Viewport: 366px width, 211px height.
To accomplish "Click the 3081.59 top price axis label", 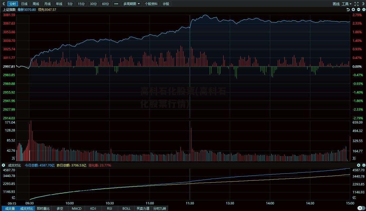I will (x=9, y=15).
